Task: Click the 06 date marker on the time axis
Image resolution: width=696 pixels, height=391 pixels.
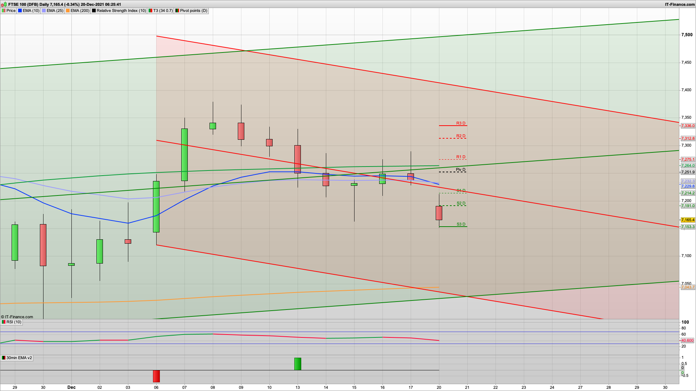Action: 156,387
